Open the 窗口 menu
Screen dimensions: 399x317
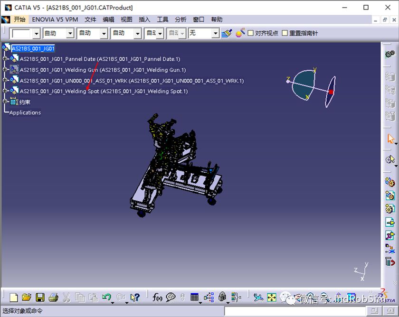click(x=199, y=19)
